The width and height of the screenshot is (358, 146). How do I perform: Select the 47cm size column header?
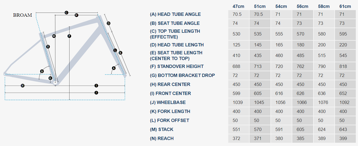(x=238, y=6)
